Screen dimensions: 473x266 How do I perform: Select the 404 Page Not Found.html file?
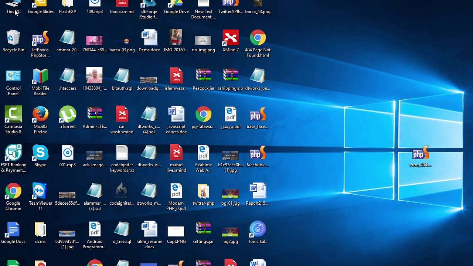click(x=258, y=44)
